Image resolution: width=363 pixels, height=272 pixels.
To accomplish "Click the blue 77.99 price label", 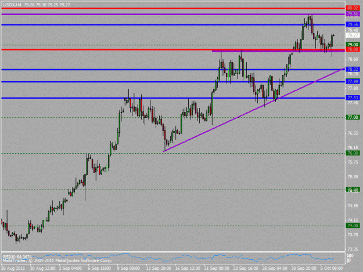I will coord(353,81).
